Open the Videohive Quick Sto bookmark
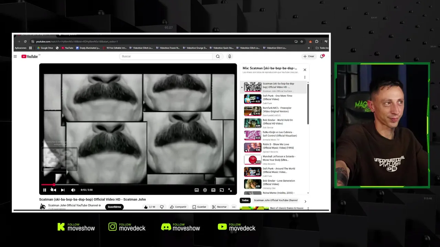440x247 pixels. coord(221,48)
